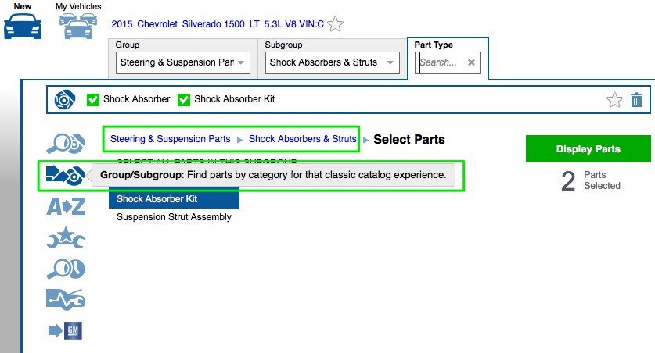Click the New vehicle car icon
The height and width of the screenshot is (353, 655).
pyautogui.click(x=23, y=25)
